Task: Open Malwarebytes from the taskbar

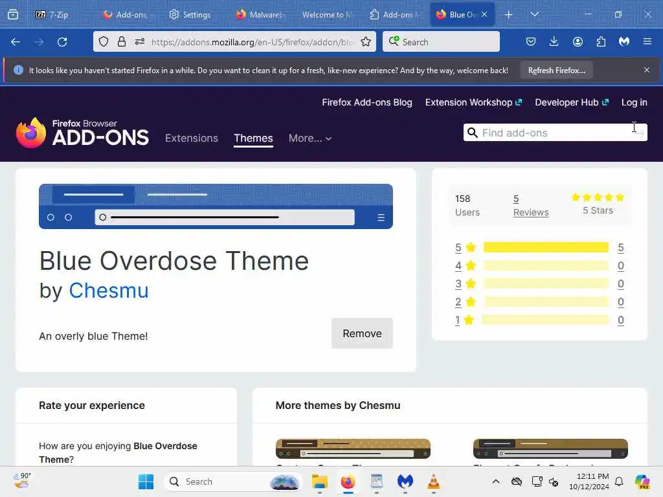Action: (405, 481)
